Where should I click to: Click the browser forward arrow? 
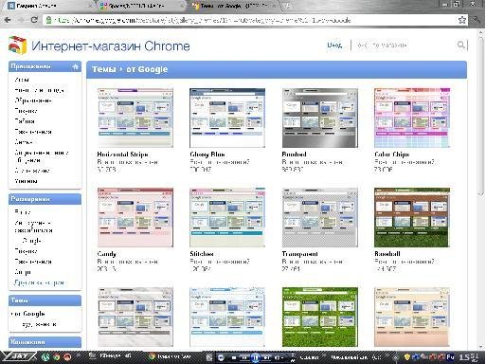tap(21, 20)
